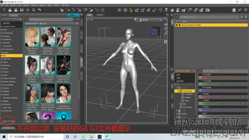Image resolution: width=249 pixels, height=140 pixels.
Task: Open the Render menu
Action: (x=26, y=5)
